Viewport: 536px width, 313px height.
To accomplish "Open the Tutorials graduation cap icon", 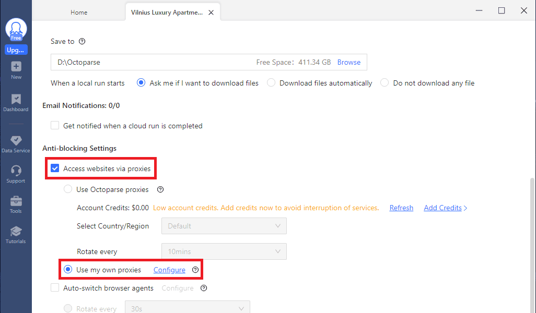I will click(16, 231).
